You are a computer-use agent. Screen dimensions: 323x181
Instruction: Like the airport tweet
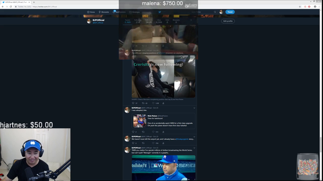click(153, 143)
